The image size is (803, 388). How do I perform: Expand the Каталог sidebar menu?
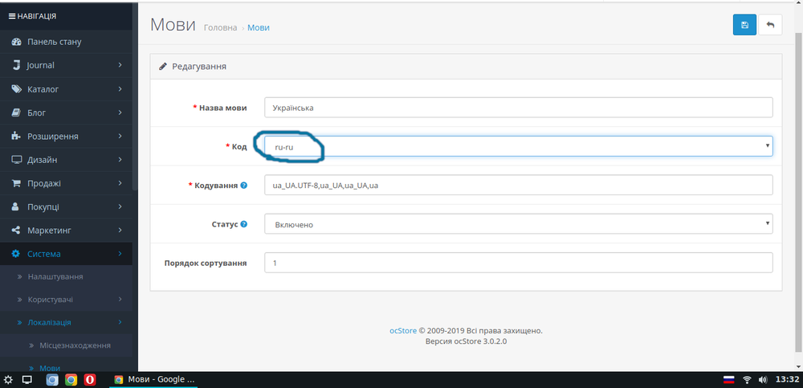(x=67, y=89)
